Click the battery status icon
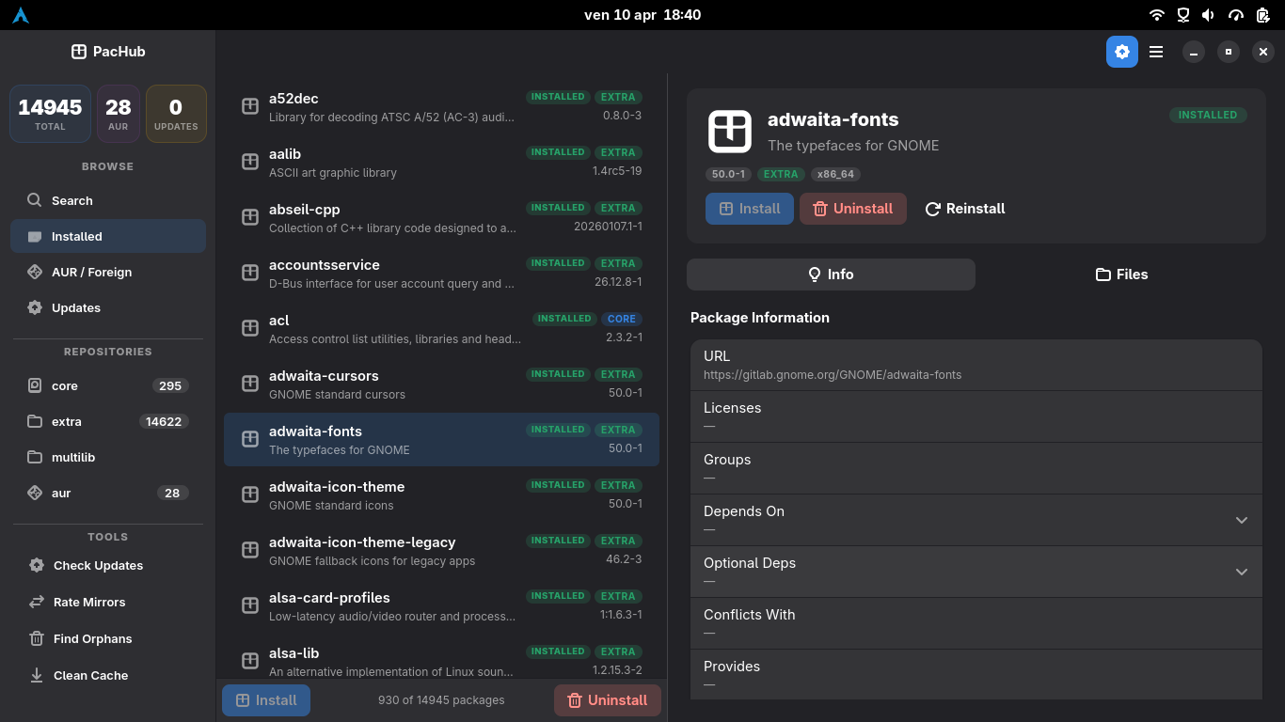1285x722 pixels. point(1263,15)
